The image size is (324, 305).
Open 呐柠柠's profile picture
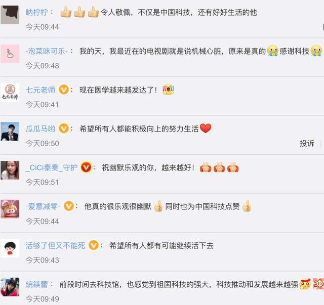tap(10, 15)
